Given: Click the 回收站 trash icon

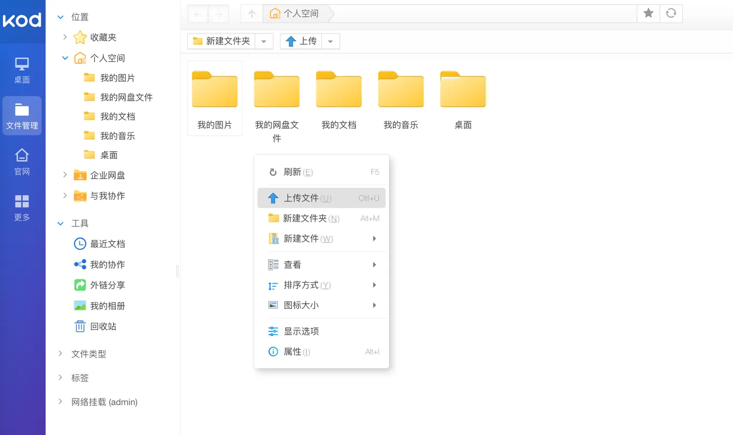Looking at the screenshot, I should tap(80, 326).
